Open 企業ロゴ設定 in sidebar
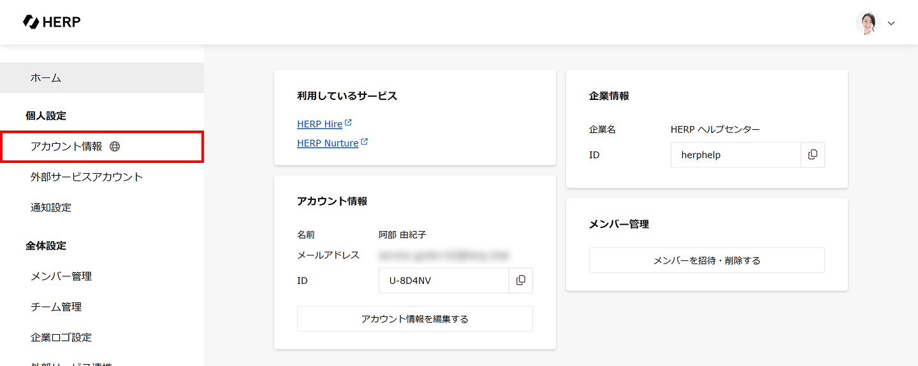This screenshot has height=366, width=918. pyautogui.click(x=61, y=337)
